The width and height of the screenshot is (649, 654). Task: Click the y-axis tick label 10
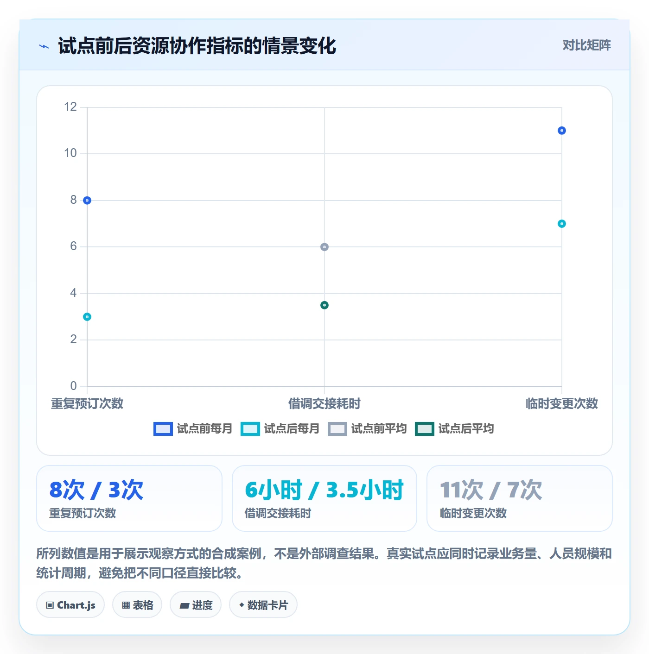70,153
